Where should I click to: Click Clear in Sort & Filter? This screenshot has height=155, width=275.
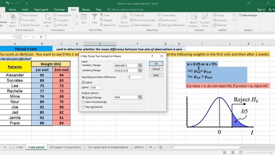click(105, 15)
